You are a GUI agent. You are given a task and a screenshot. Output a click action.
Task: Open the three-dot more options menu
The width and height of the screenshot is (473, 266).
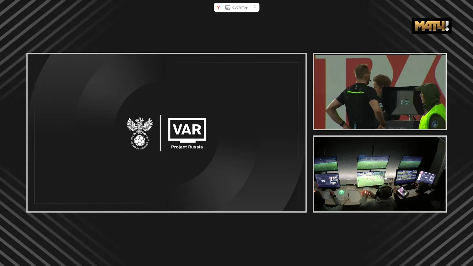255,7
